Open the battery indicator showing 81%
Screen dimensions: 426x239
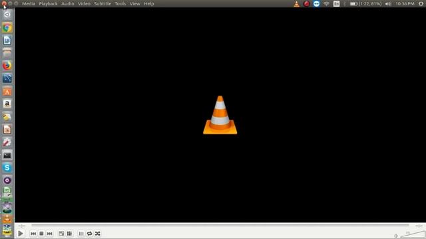click(x=365, y=4)
